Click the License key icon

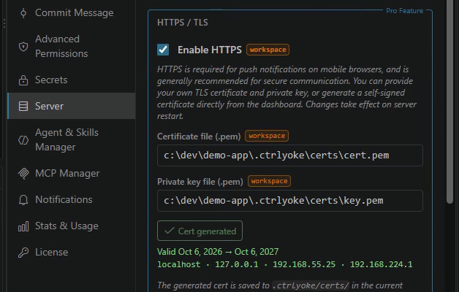click(23, 253)
